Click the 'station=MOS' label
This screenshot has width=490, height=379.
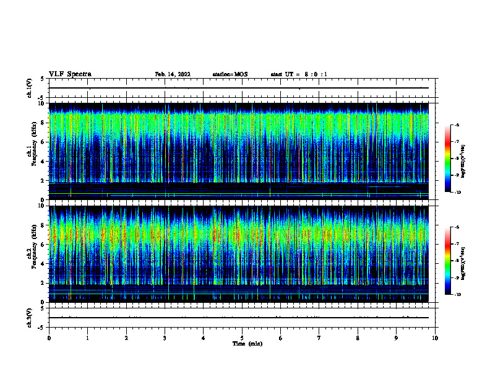[230, 74]
